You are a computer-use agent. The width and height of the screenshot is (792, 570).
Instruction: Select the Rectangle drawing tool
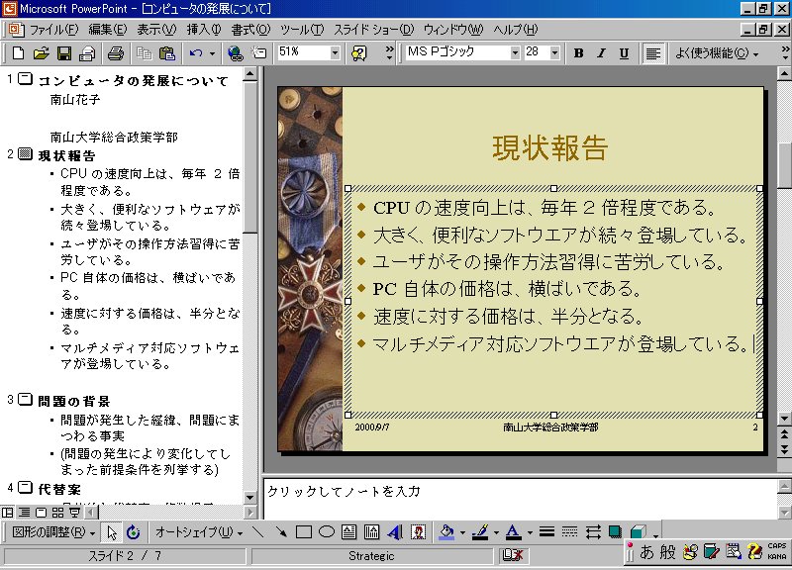click(304, 531)
